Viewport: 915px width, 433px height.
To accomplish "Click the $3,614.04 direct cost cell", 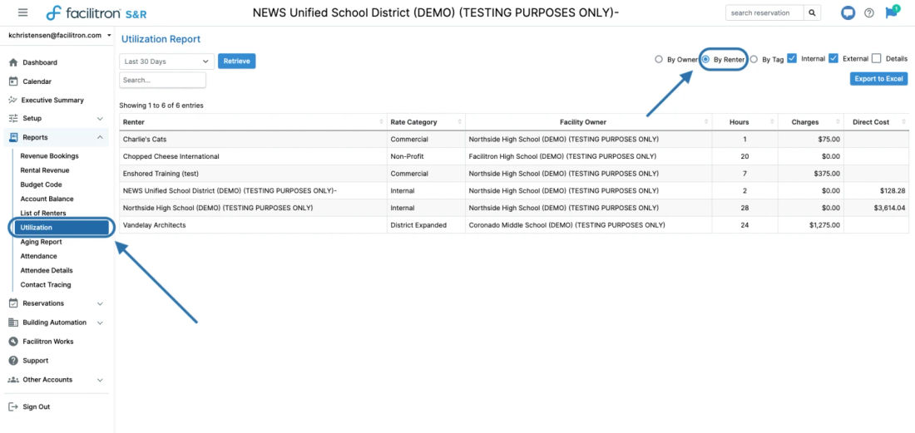I will tap(877, 208).
